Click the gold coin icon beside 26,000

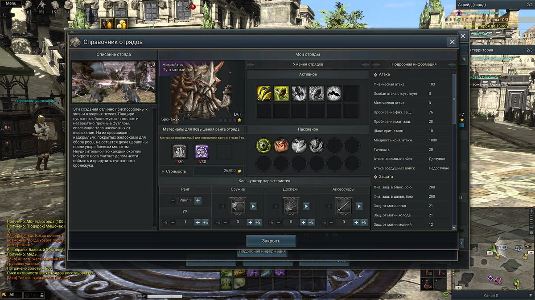[239, 171]
